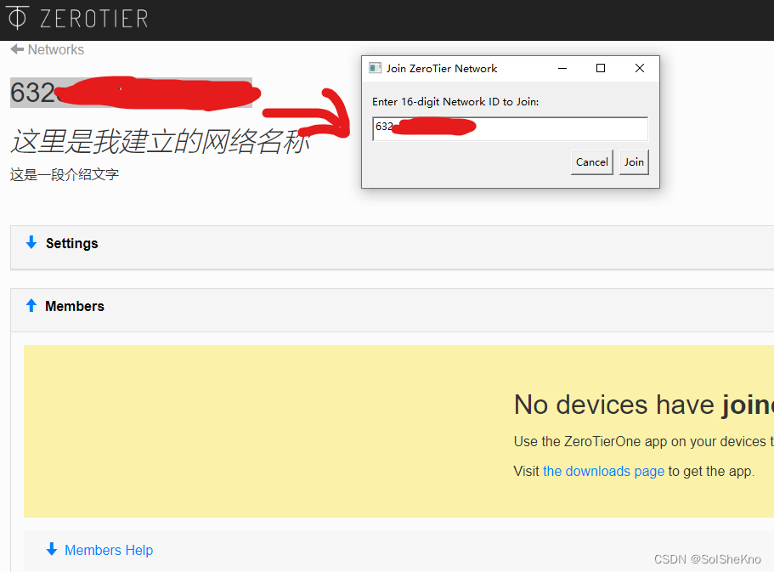Click the ZEROTIER wordmark in header
The height and width of the screenshot is (572, 774).
[93, 19]
